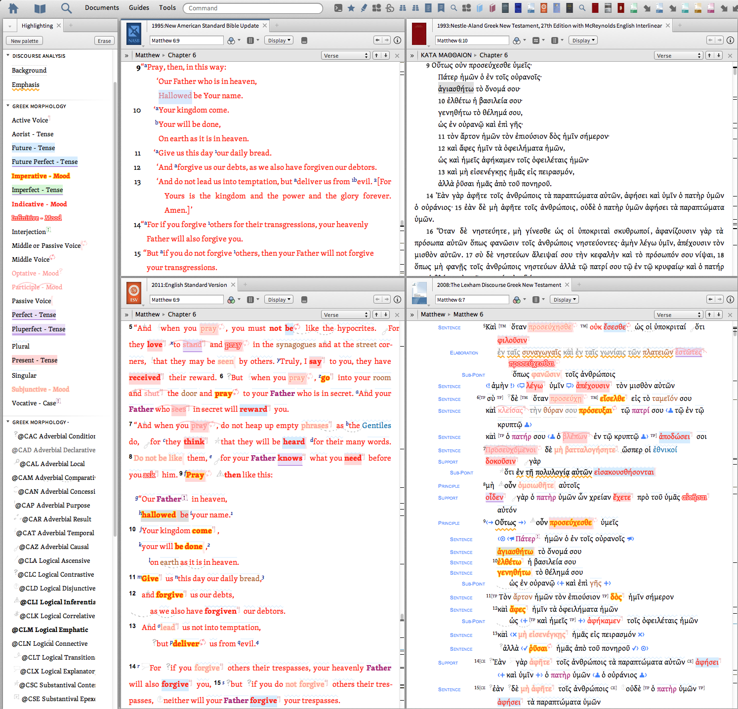Select the 2011 English Standard Version tab

[189, 285]
